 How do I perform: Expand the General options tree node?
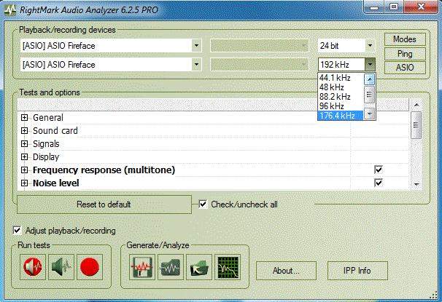(x=25, y=118)
